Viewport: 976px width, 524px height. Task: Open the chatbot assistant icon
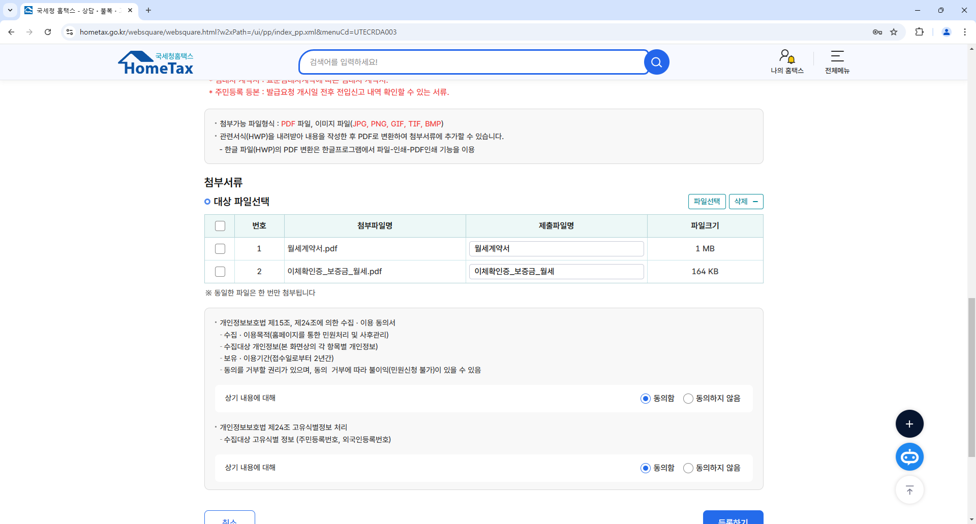pos(909,457)
